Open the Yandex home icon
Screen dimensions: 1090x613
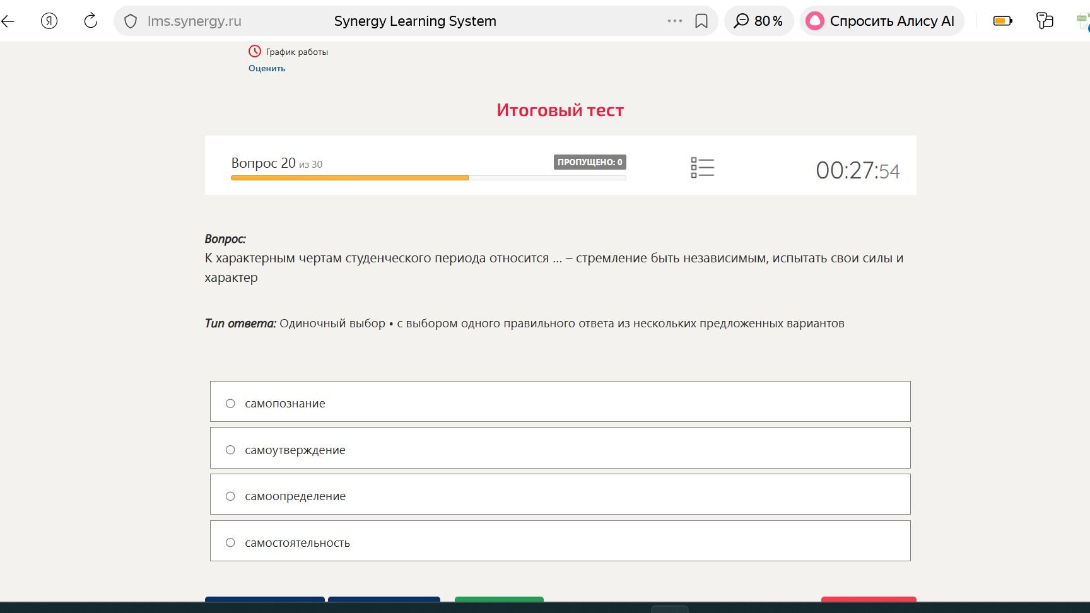49,21
